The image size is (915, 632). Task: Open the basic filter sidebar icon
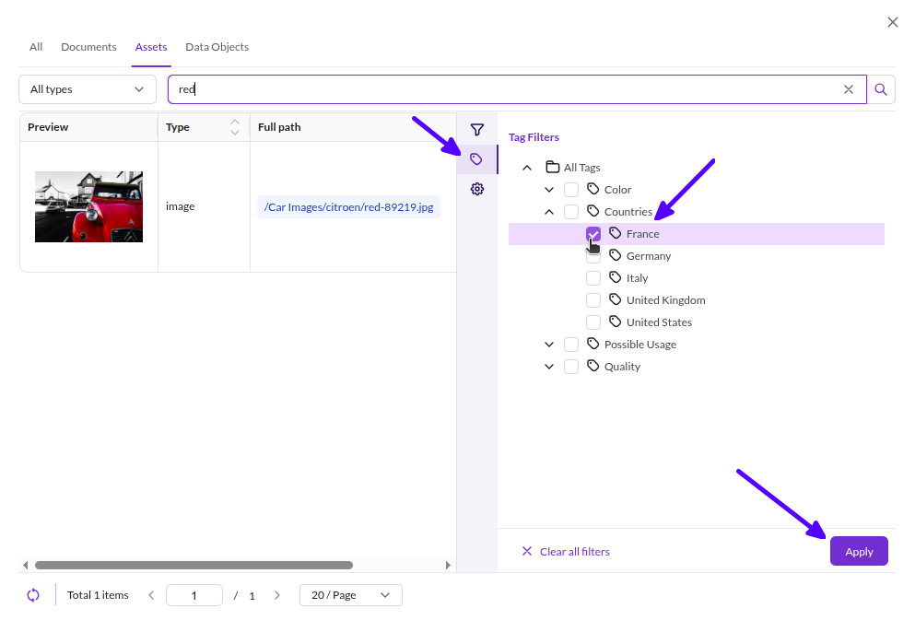click(476, 130)
